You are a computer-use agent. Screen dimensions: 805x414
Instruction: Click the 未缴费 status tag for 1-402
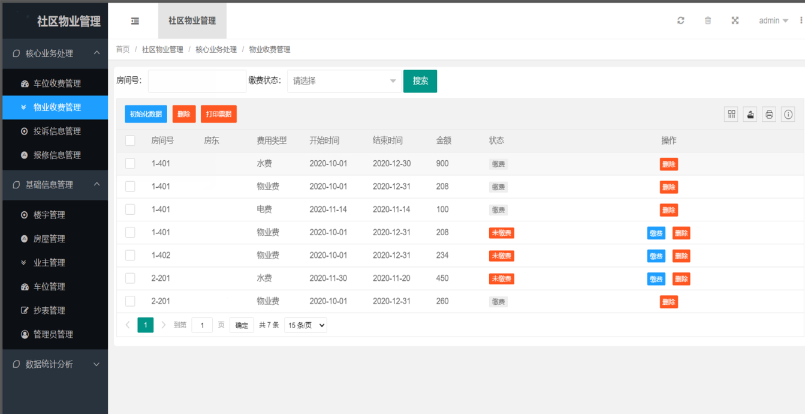click(502, 256)
